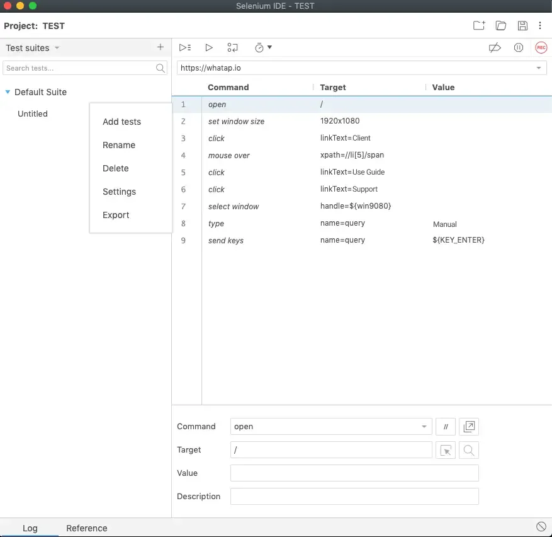Choose Add tests from context menu
This screenshot has width=552, height=537.
pyautogui.click(x=122, y=122)
